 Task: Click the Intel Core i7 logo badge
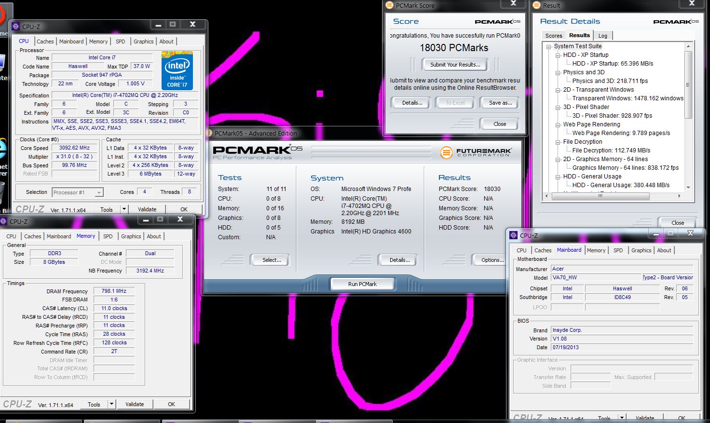coord(177,71)
